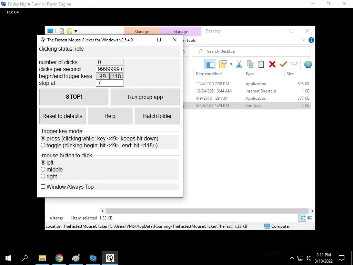Image resolution: width=353 pixels, height=265 pixels.
Task: Open the Paint palette icon in taskbar
Action: coord(76,258)
